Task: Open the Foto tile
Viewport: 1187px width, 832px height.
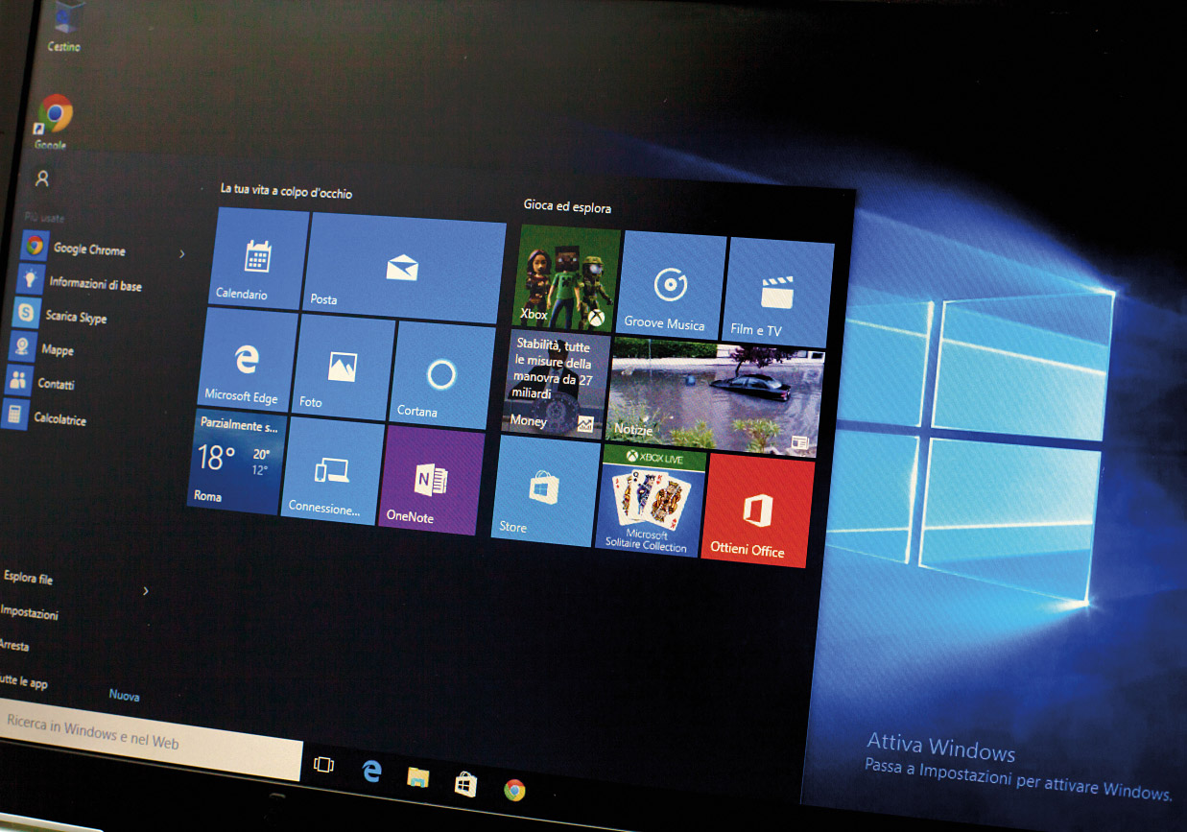Action: 342,368
